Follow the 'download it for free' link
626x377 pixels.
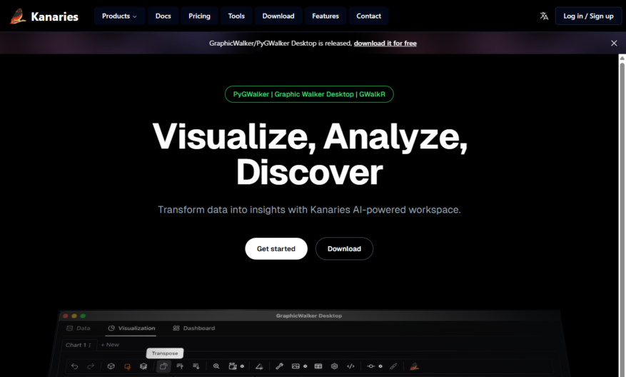click(385, 43)
